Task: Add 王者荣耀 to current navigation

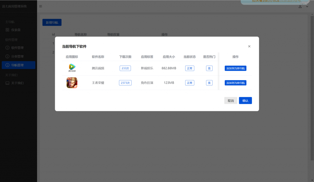Action: tap(235, 83)
